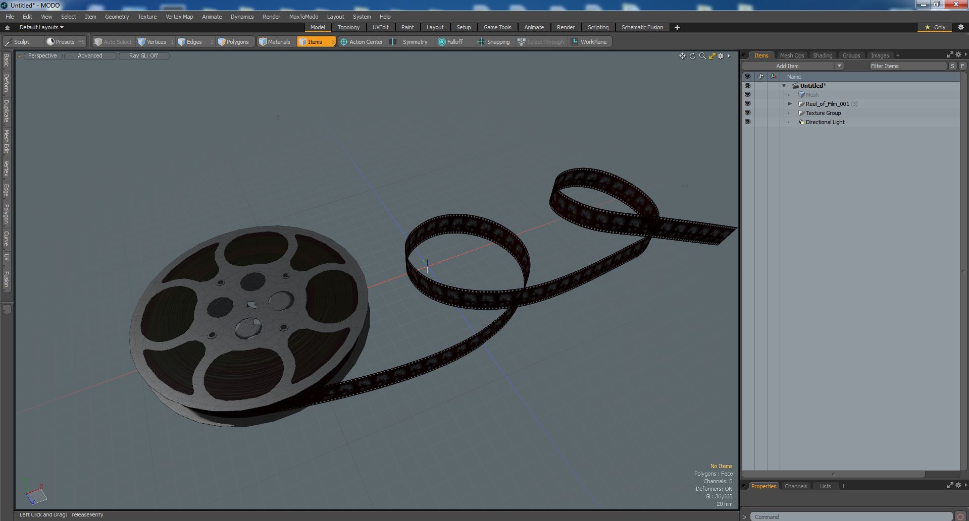
Task: Open the Advanced shading style dropdown
Action: (x=90, y=56)
